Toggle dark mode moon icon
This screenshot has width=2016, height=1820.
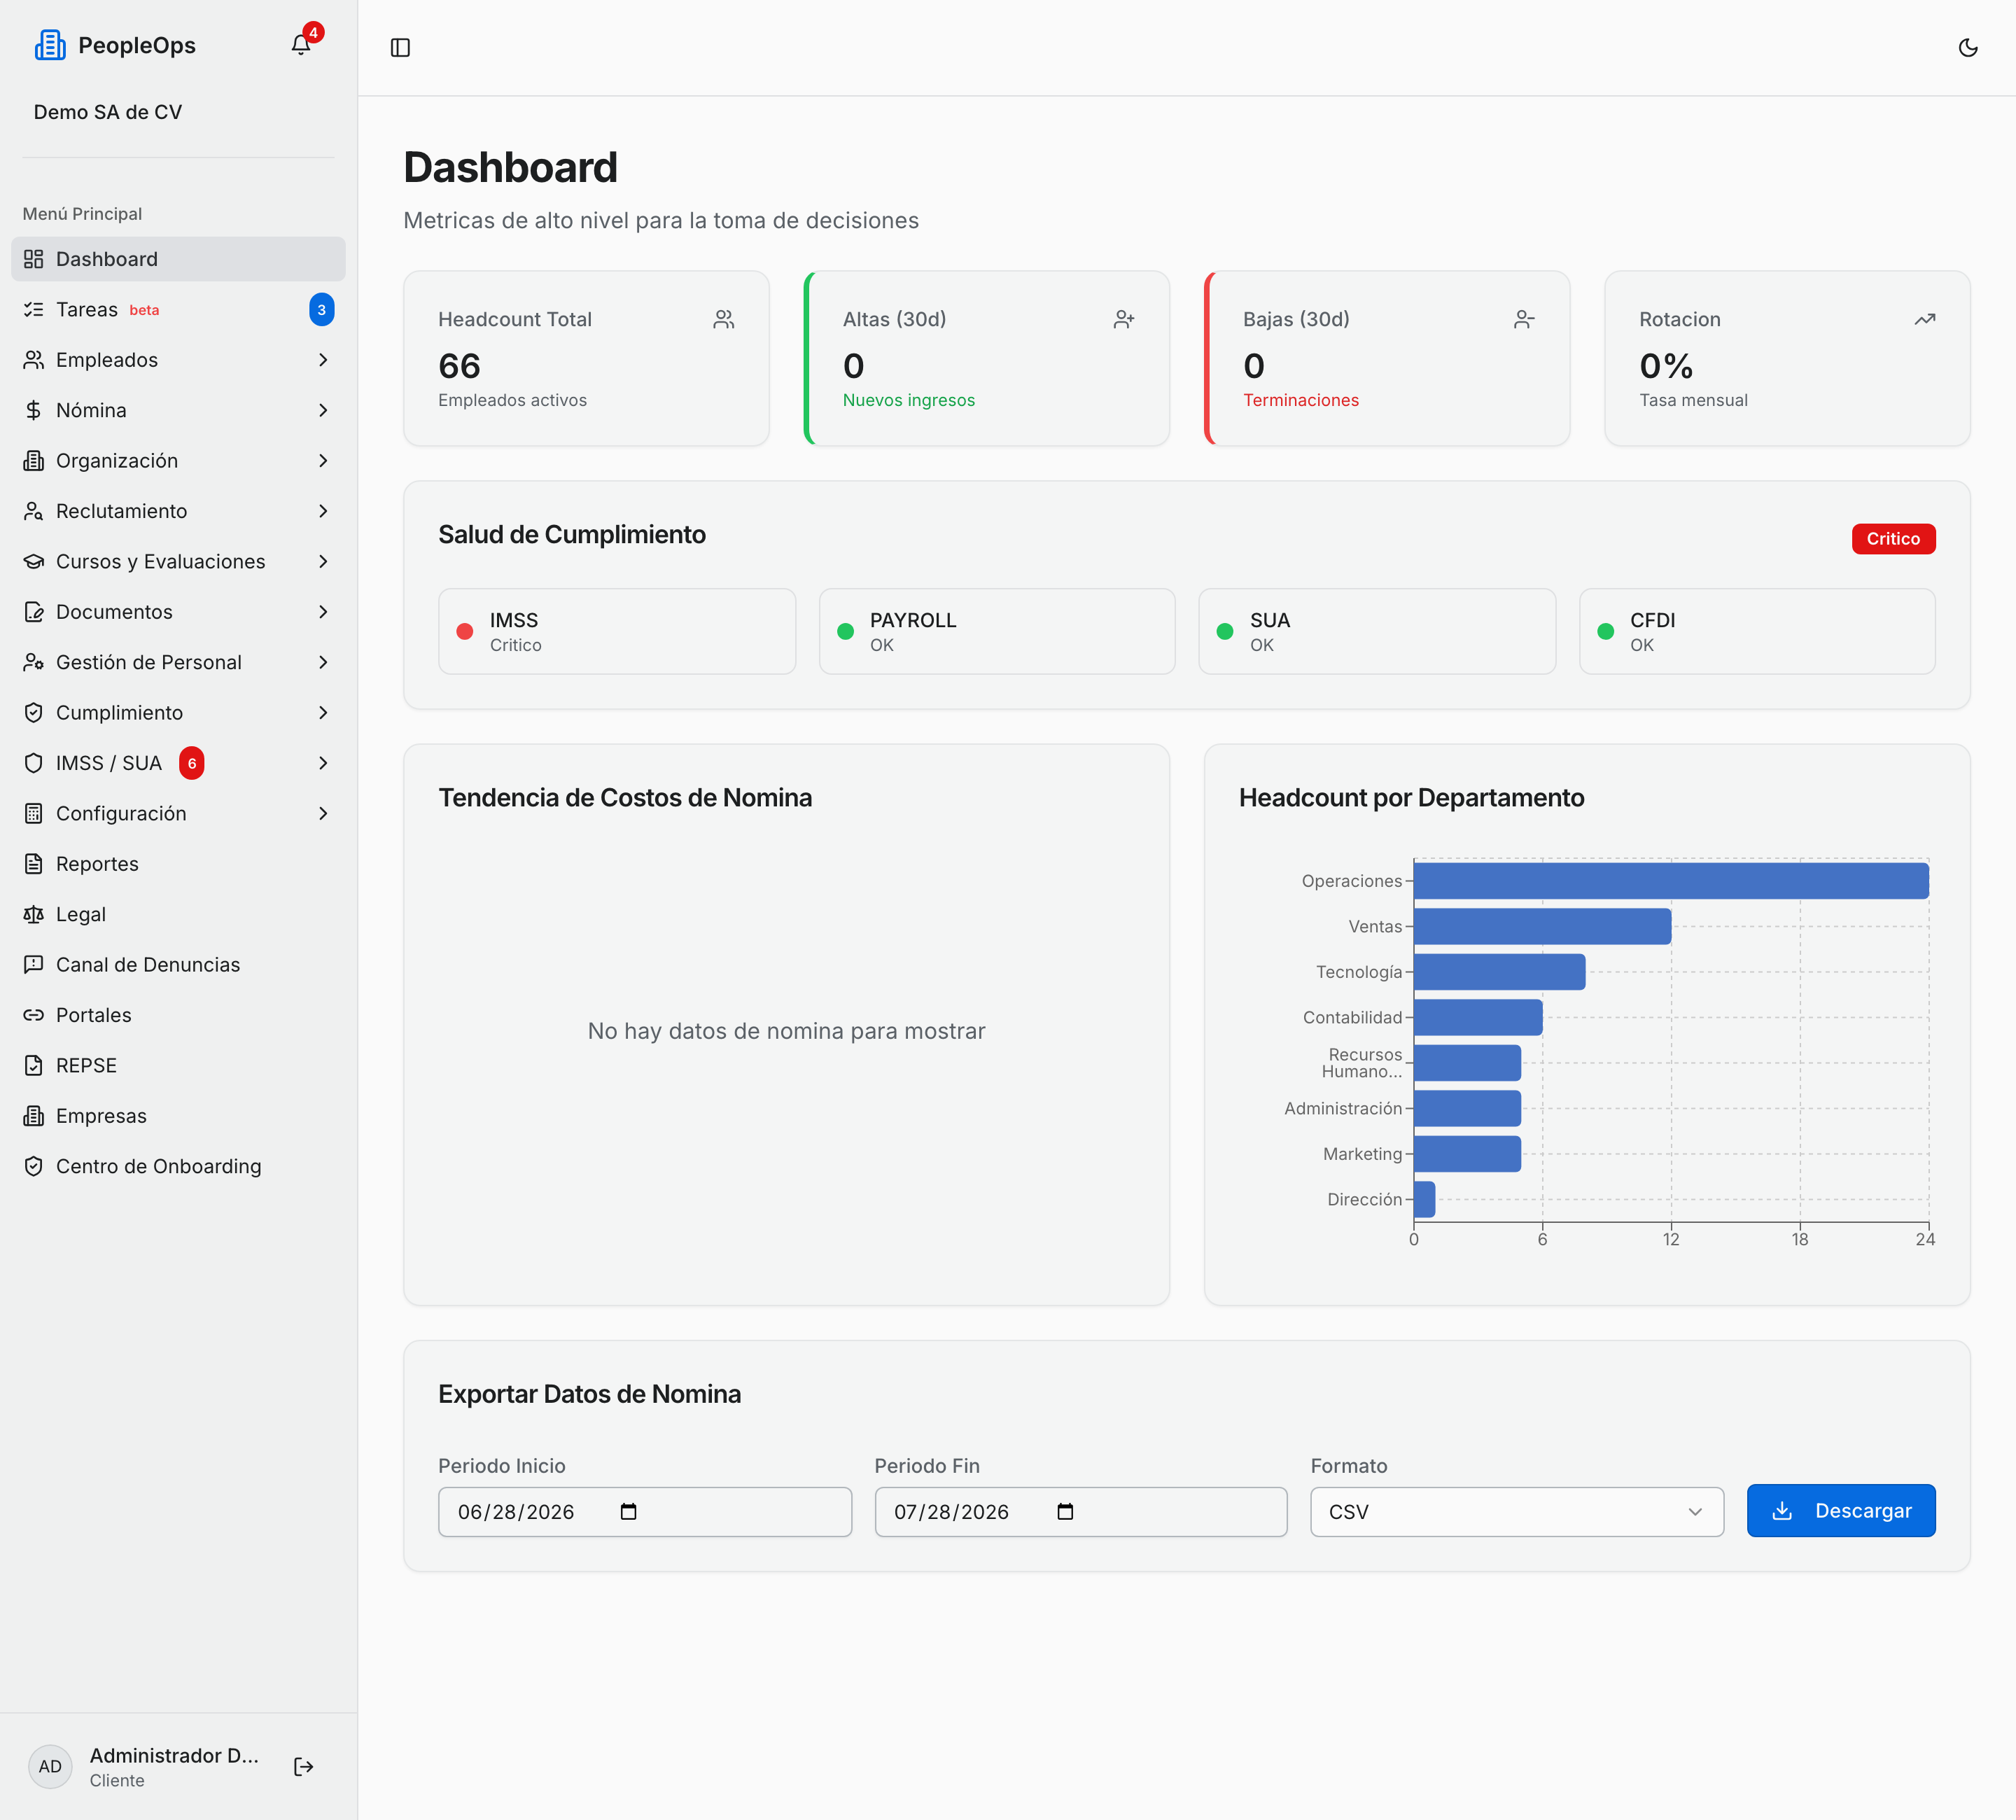(x=1967, y=48)
